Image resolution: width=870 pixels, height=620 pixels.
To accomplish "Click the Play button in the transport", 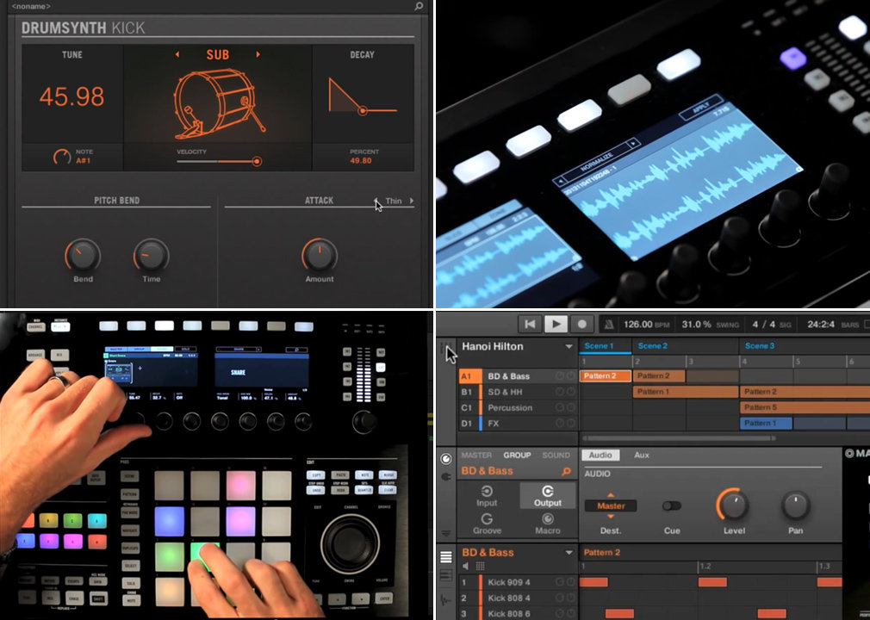I will click(556, 324).
